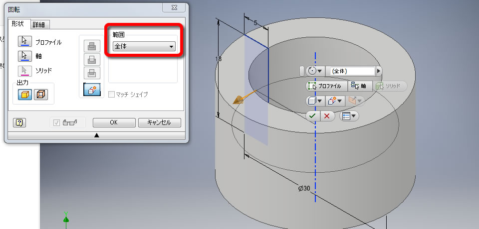Toggle the preview glasses checkbox
The image size is (479, 229).
[57, 122]
